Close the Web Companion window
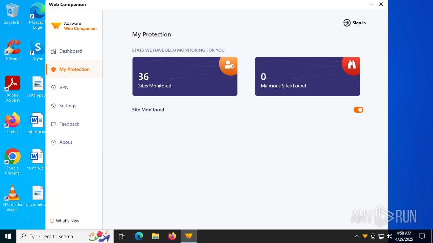The image size is (433, 243). tap(381, 4)
